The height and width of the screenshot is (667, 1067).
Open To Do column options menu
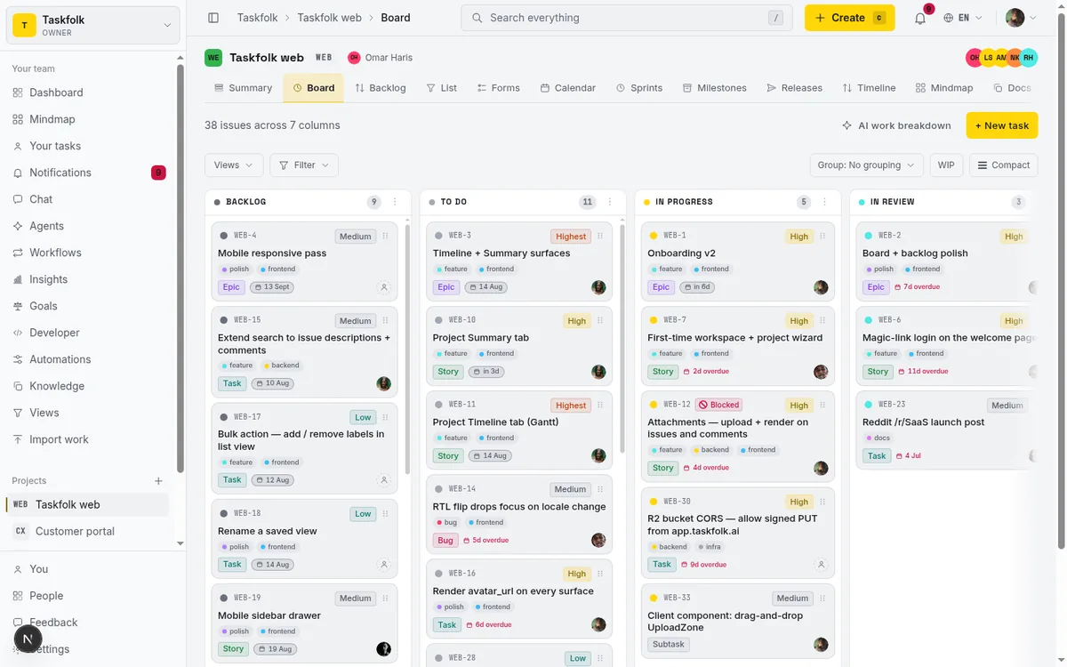coord(610,202)
